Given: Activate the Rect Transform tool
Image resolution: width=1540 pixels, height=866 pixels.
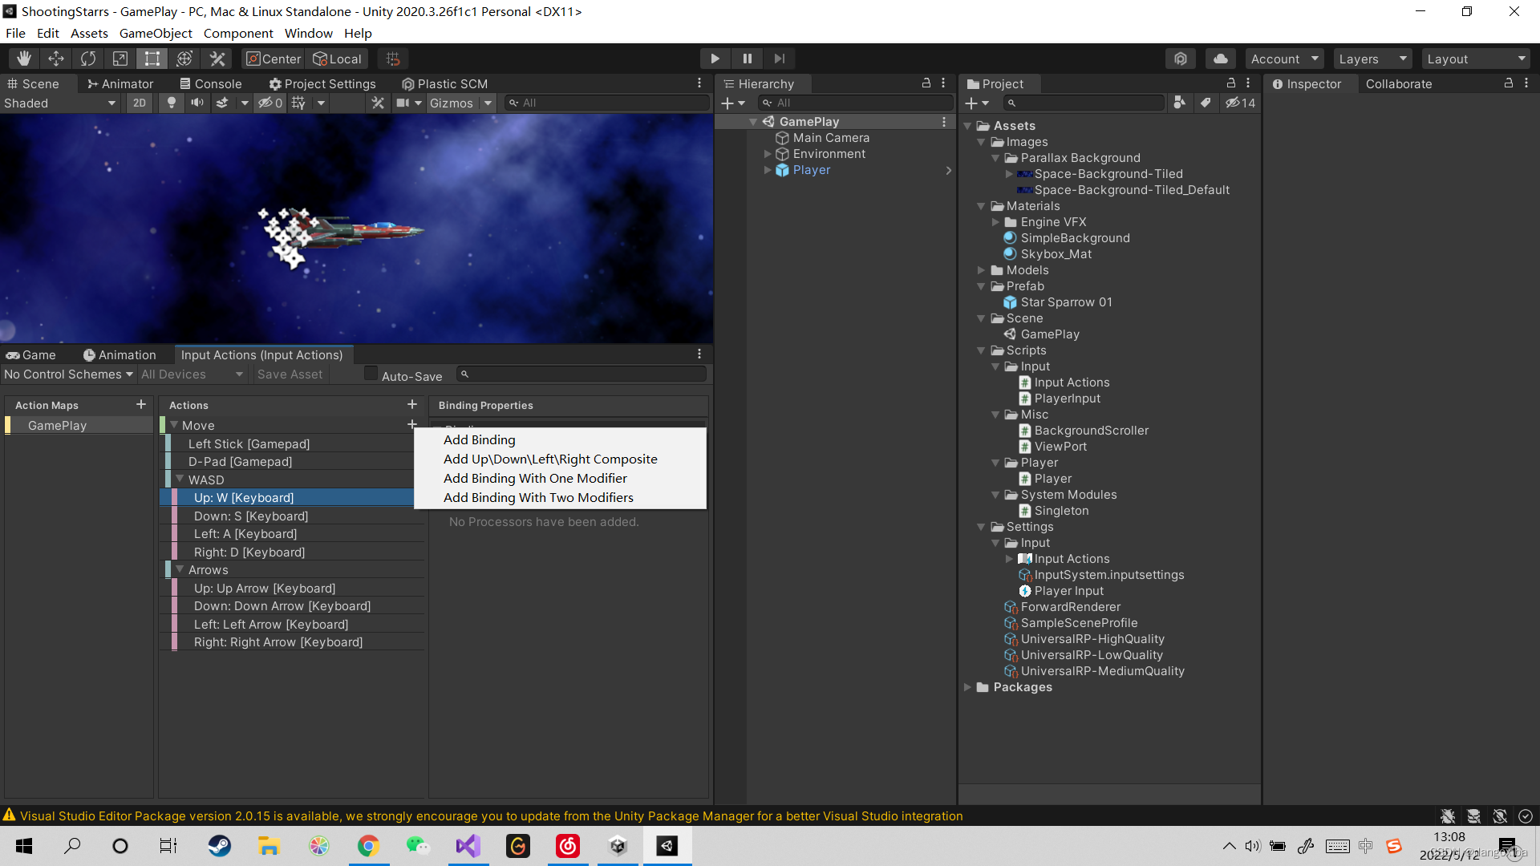Looking at the screenshot, I should point(152,59).
